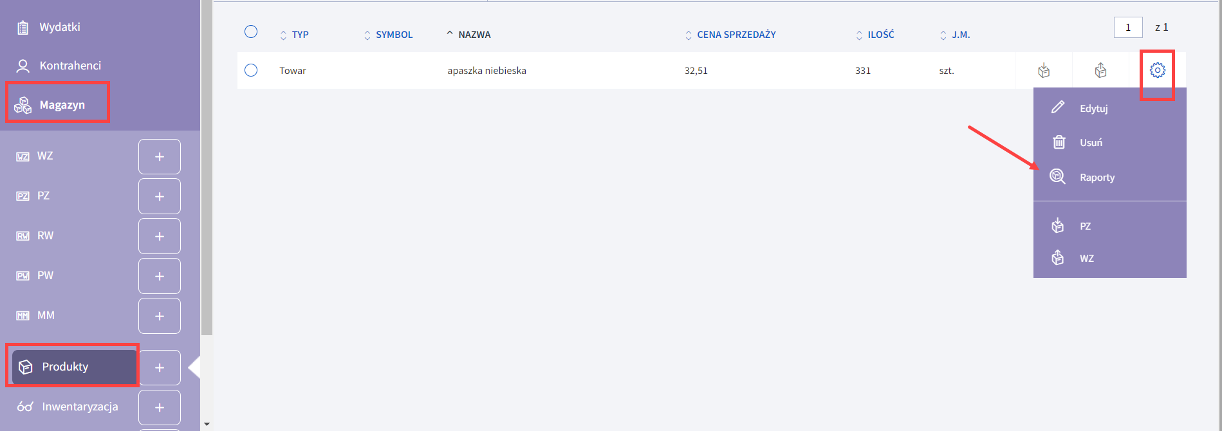
Task: Click the PZ receipt icon in apaszka row
Action: coord(1044,71)
